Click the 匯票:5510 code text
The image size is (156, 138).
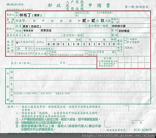point(46,93)
